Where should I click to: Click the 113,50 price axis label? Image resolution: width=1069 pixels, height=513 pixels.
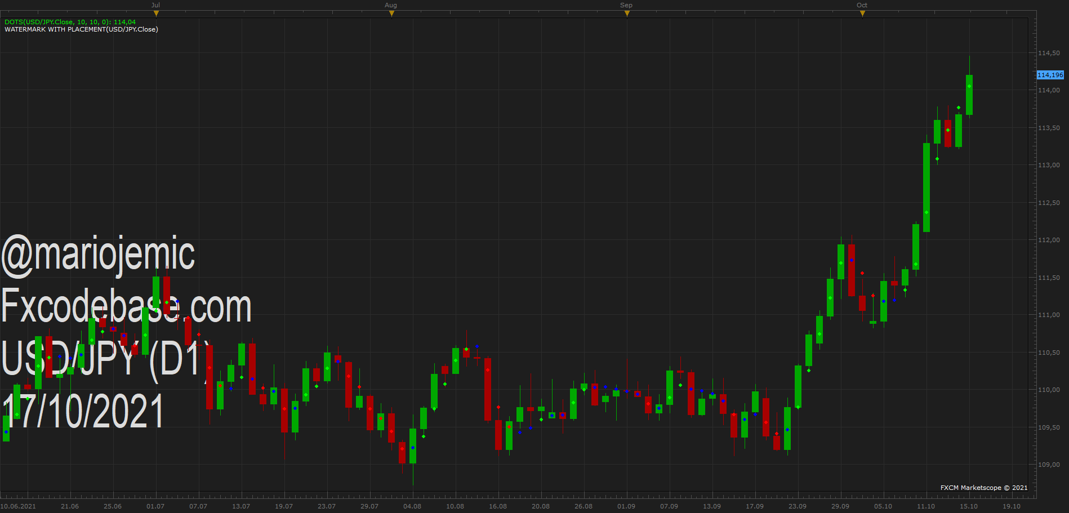1049,128
